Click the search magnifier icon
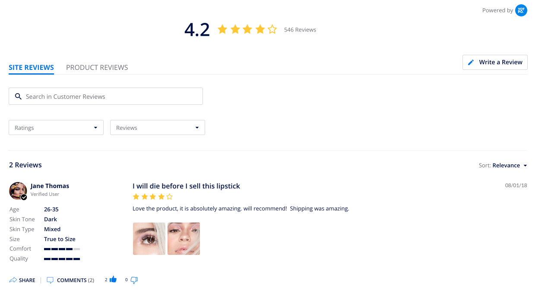Viewport: 551px width, 292px height. tap(18, 96)
